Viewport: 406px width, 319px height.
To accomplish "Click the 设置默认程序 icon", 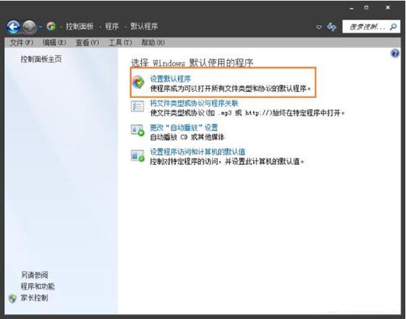I will [138, 83].
